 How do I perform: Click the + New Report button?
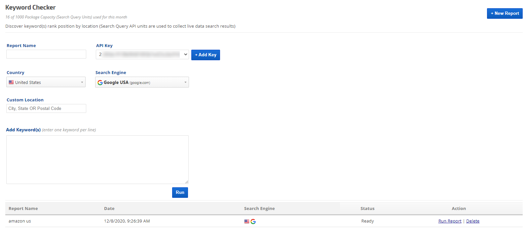pos(505,13)
